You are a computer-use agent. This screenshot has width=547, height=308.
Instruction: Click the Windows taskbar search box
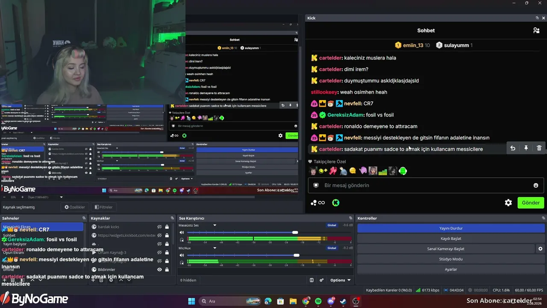[x=231, y=301]
